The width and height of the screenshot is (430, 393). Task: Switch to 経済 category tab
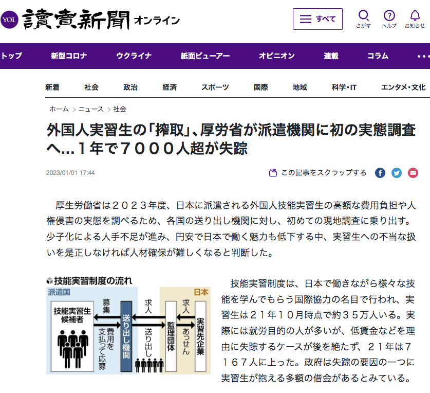170,87
